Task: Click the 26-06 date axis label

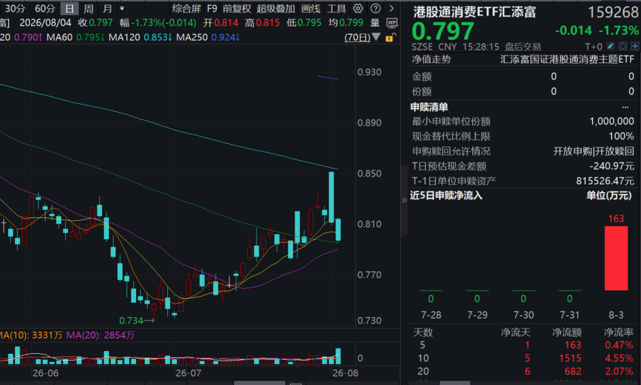Action: click(46, 373)
